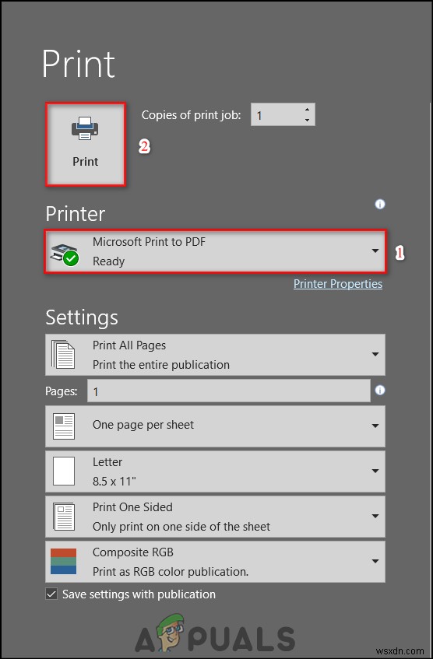Screen dimensions: 433x659
Task: Click the 'Print the entire publication' text
Action: click(161, 365)
